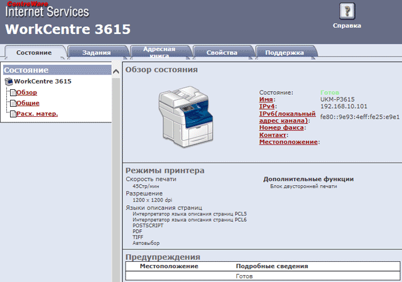402x282 pixels.
Task: Click the page icon beside Общие
Action: point(13,103)
